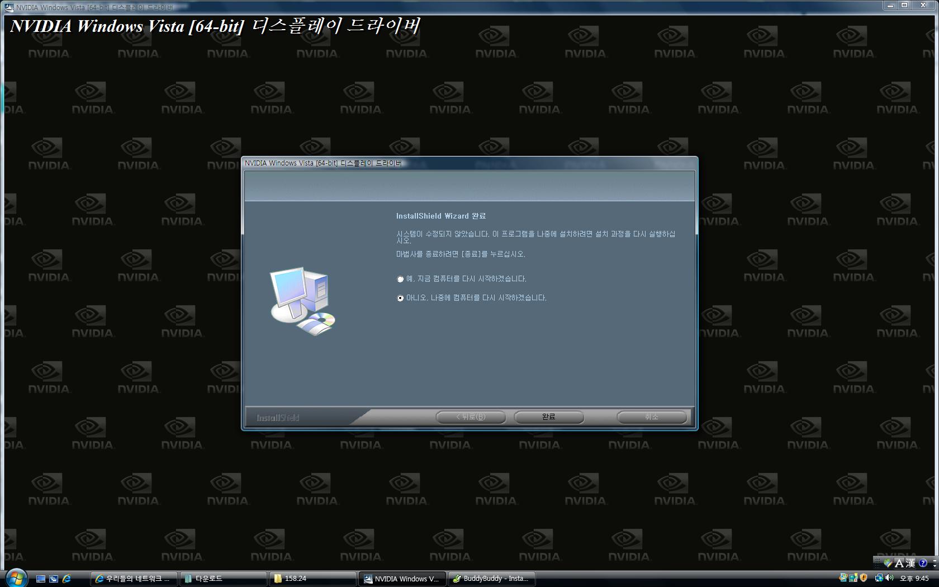
Task: Select 'No, restart the computer later' radio
Action: point(400,298)
